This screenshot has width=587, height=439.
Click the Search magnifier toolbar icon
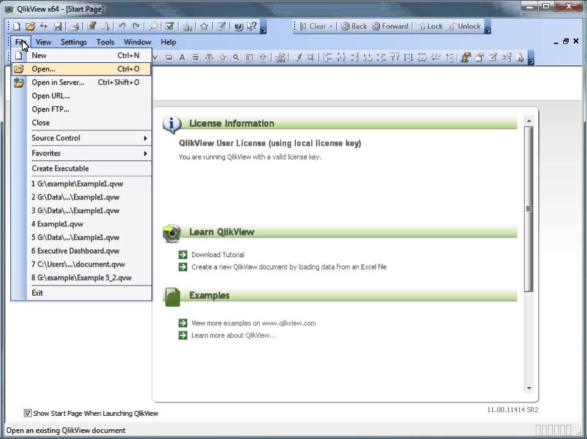click(153, 26)
